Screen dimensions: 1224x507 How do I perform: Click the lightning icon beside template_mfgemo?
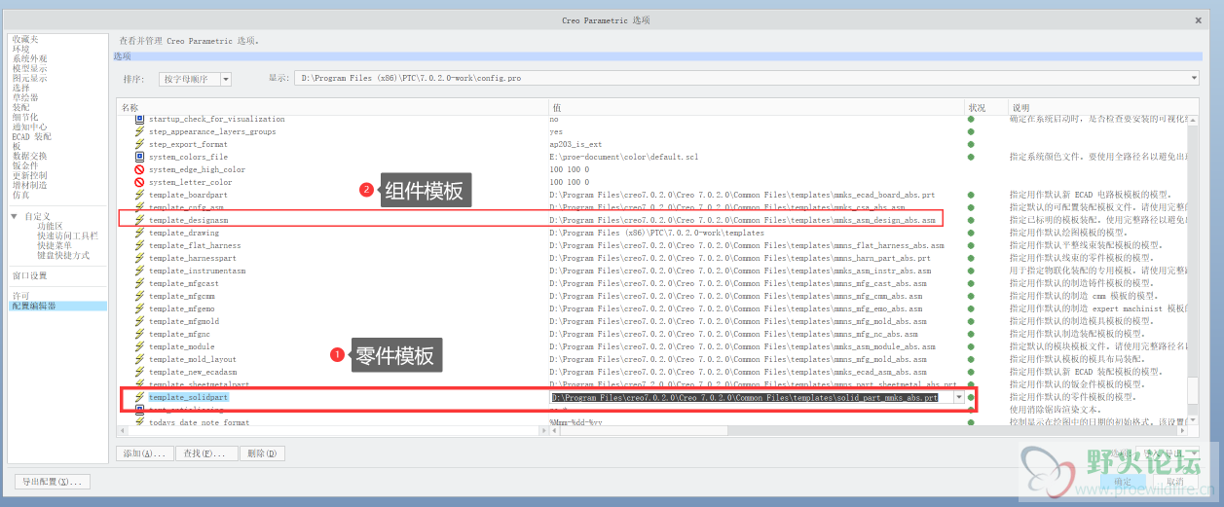(139, 308)
